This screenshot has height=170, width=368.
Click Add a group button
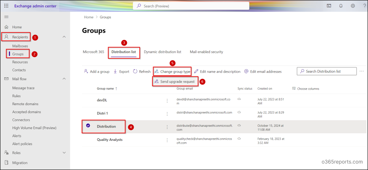coord(97,71)
